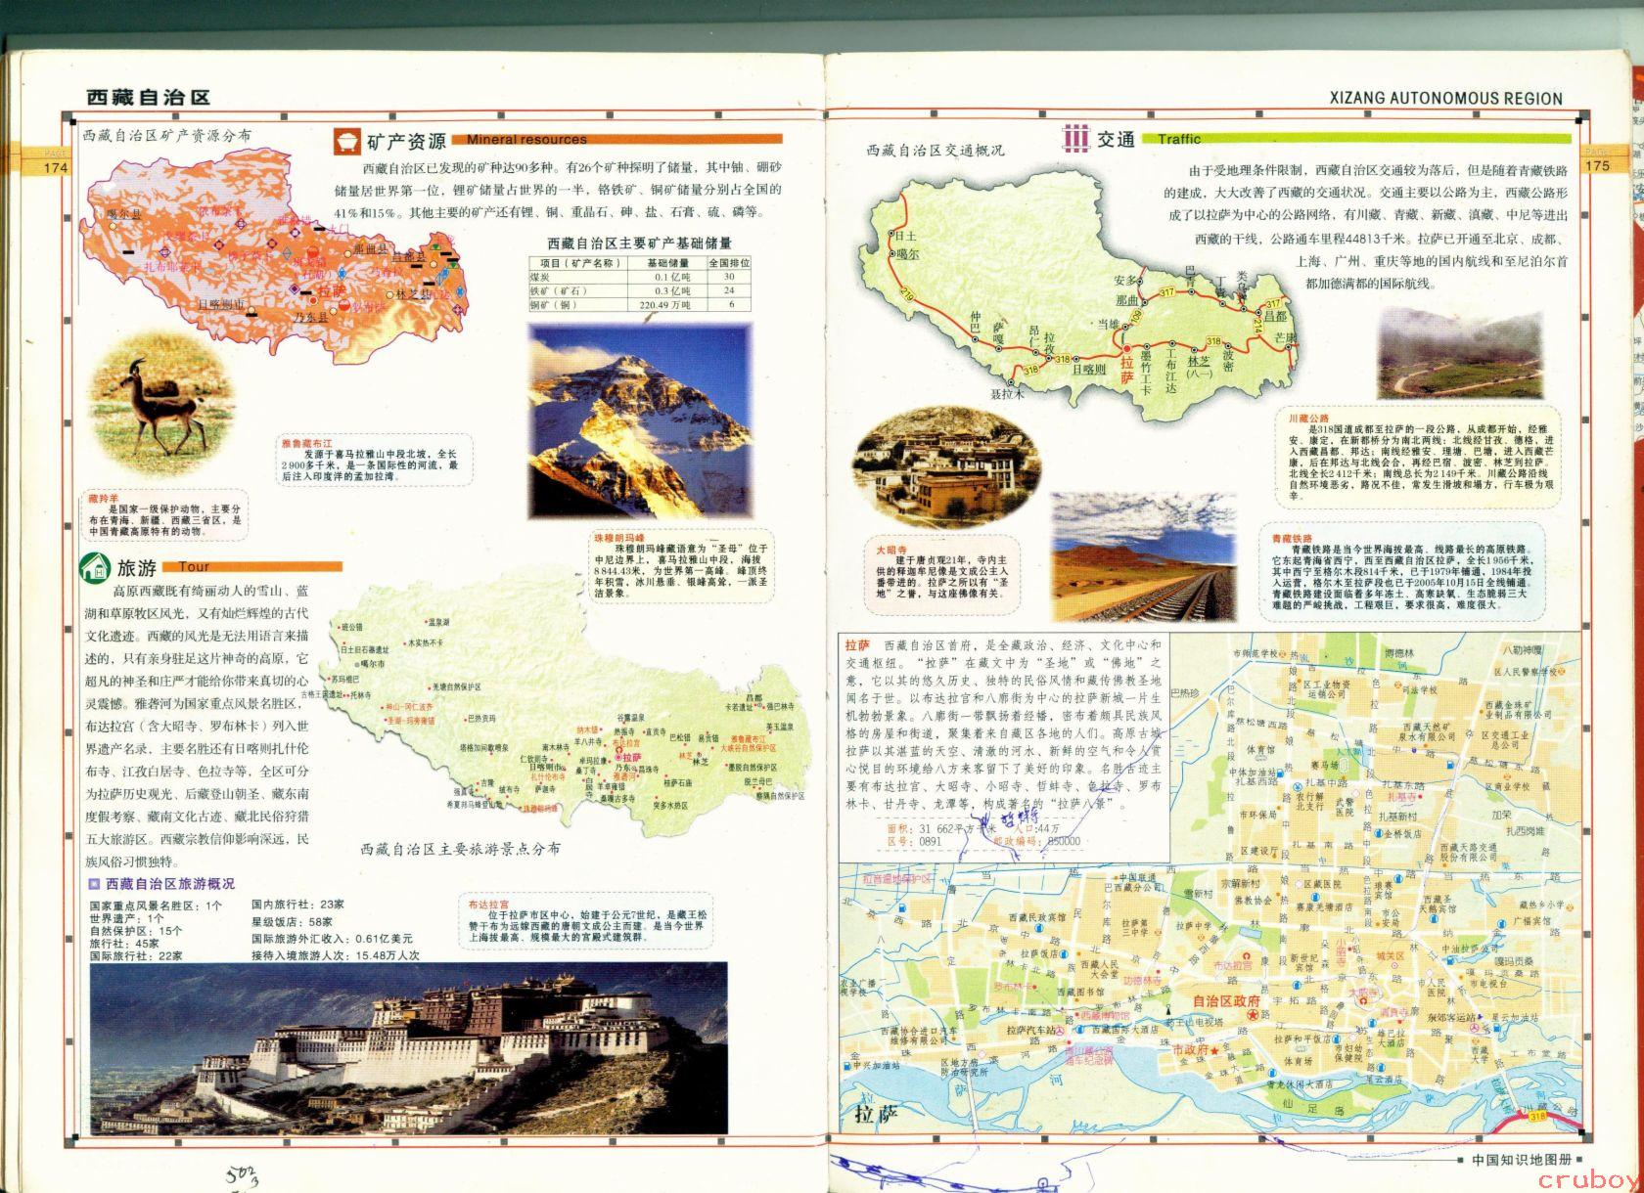1644x1193 pixels.
Task: Click 日喀则 on the traffic map
Action: [x=1087, y=370]
